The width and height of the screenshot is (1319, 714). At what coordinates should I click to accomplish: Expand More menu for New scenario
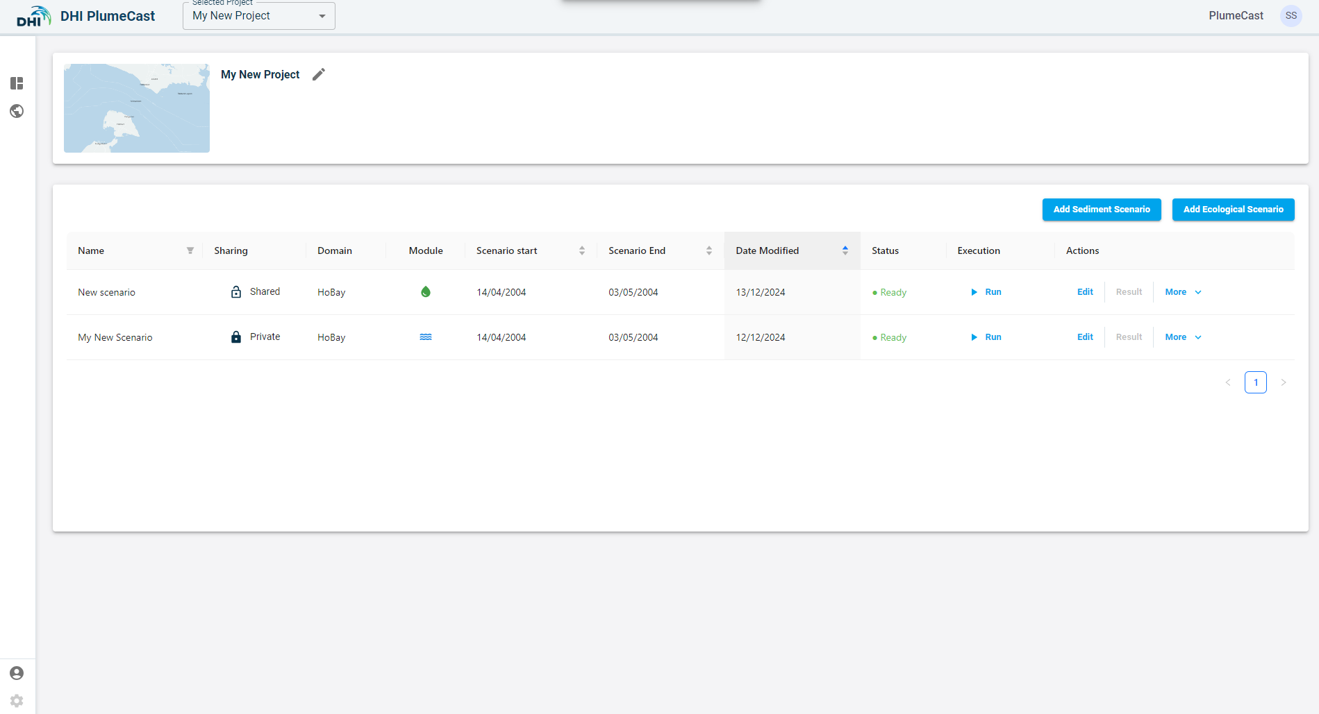(1183, 292)
